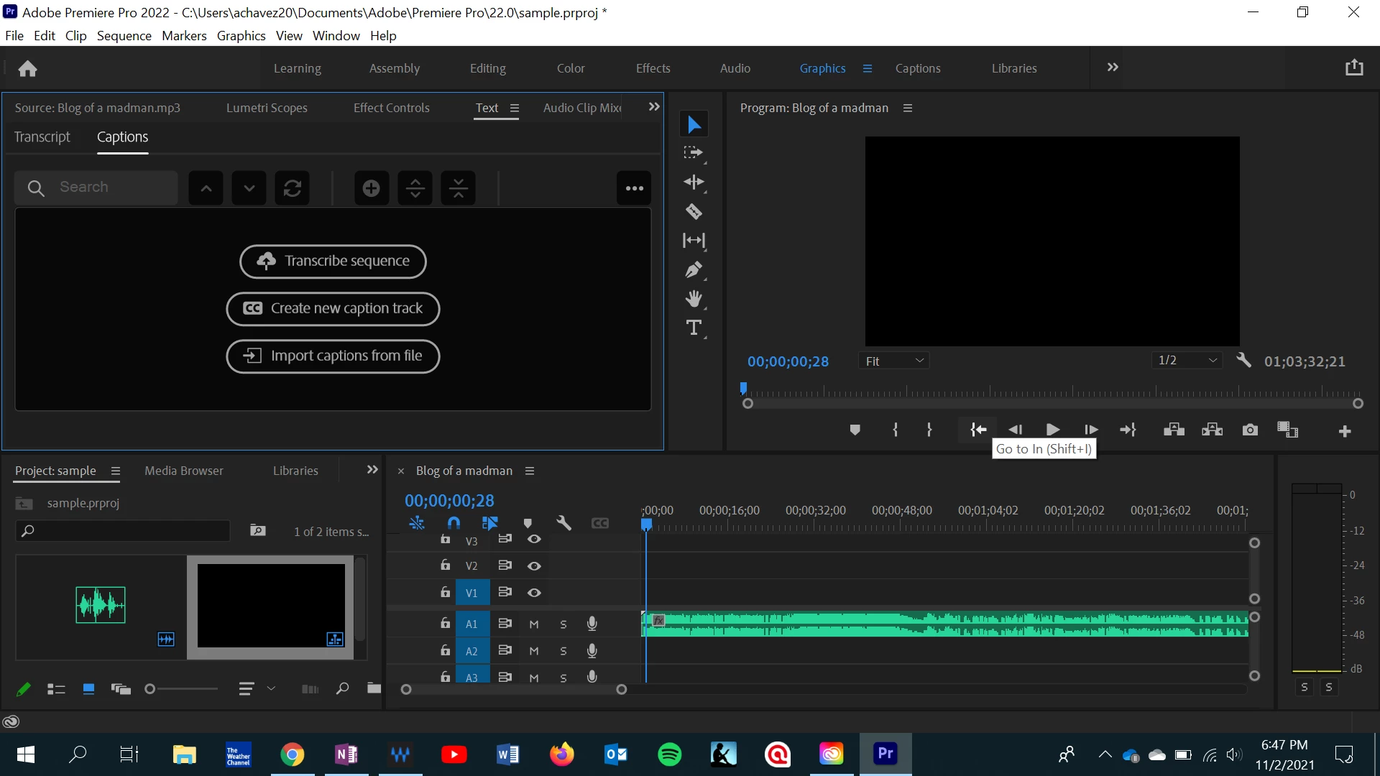
Task: Click Add new caption segment plus icon
Action: [371, 188]
